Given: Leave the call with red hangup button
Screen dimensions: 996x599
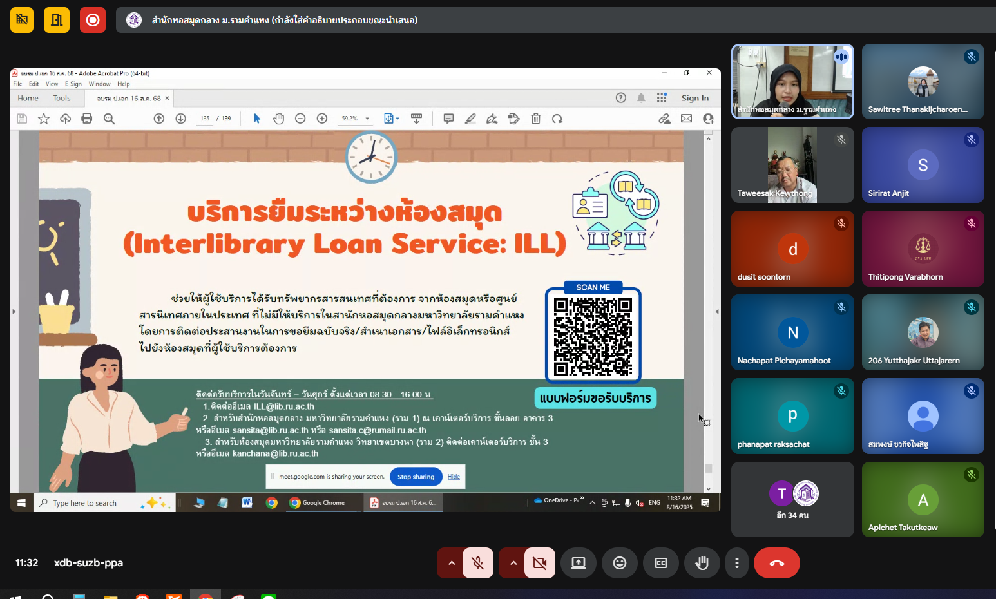Looking at the screenshot, I should [777, 563].
